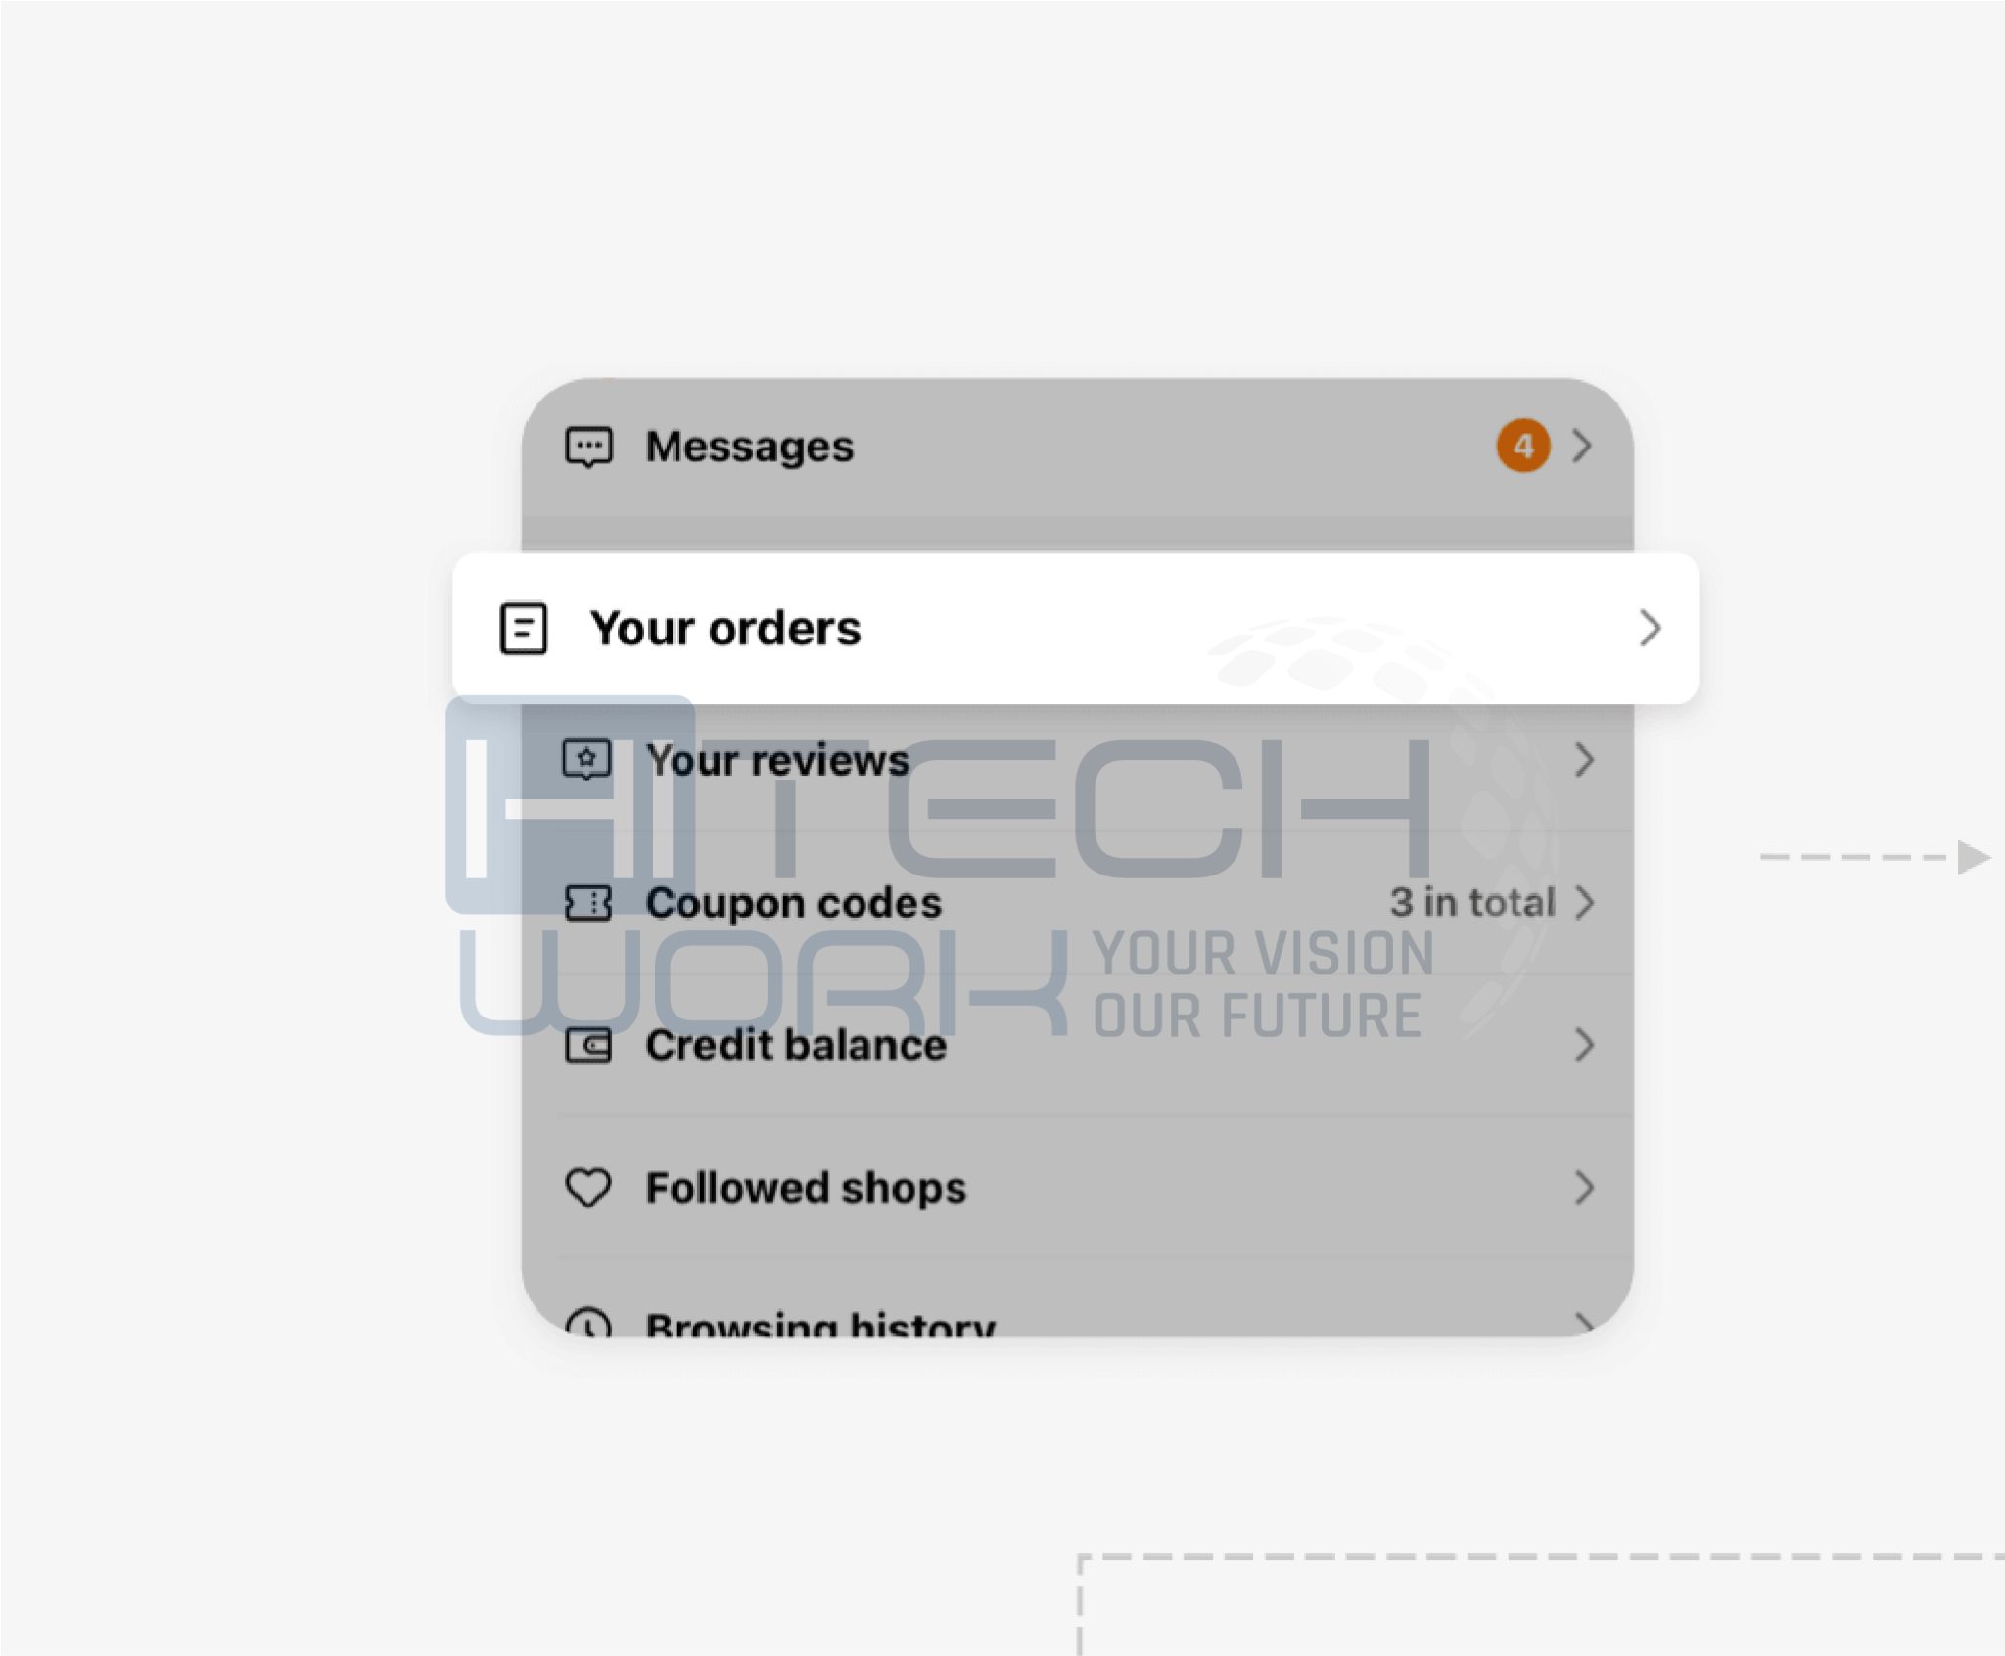
Task: Click the Your reviews star icon
Action: click(587, 760)
